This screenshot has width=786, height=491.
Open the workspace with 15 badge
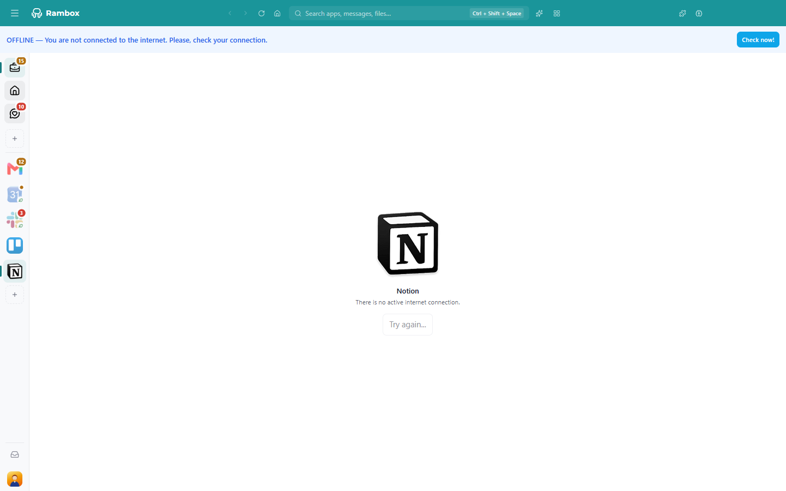[x=15, y=68]
